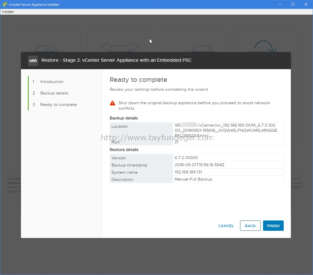Open the Installer menu

pos(8,12)
